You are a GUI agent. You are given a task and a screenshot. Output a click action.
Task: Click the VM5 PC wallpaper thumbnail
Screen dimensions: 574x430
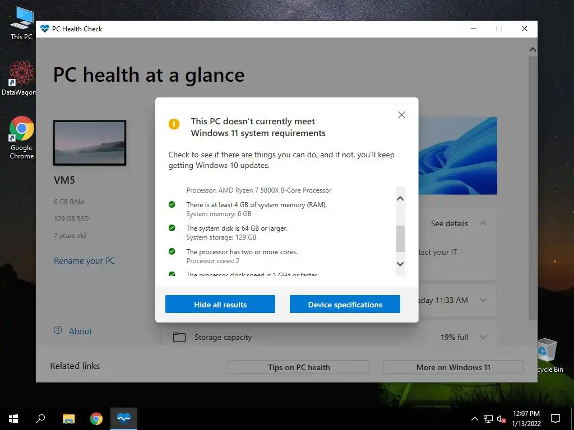(x=90, y=143)
